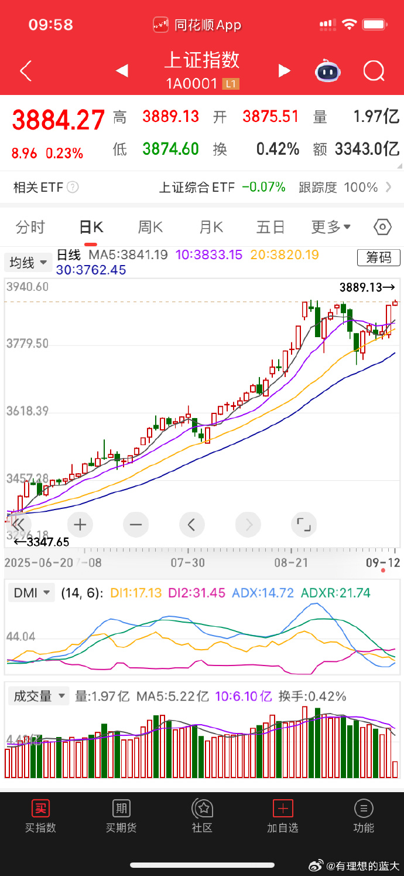Open the DMI indicator dropdown
The image size is (404, 876).
click(31, 593)
